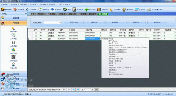Tick the checkbox for instruction 716

pyautogui.click(x=36, y=36)
